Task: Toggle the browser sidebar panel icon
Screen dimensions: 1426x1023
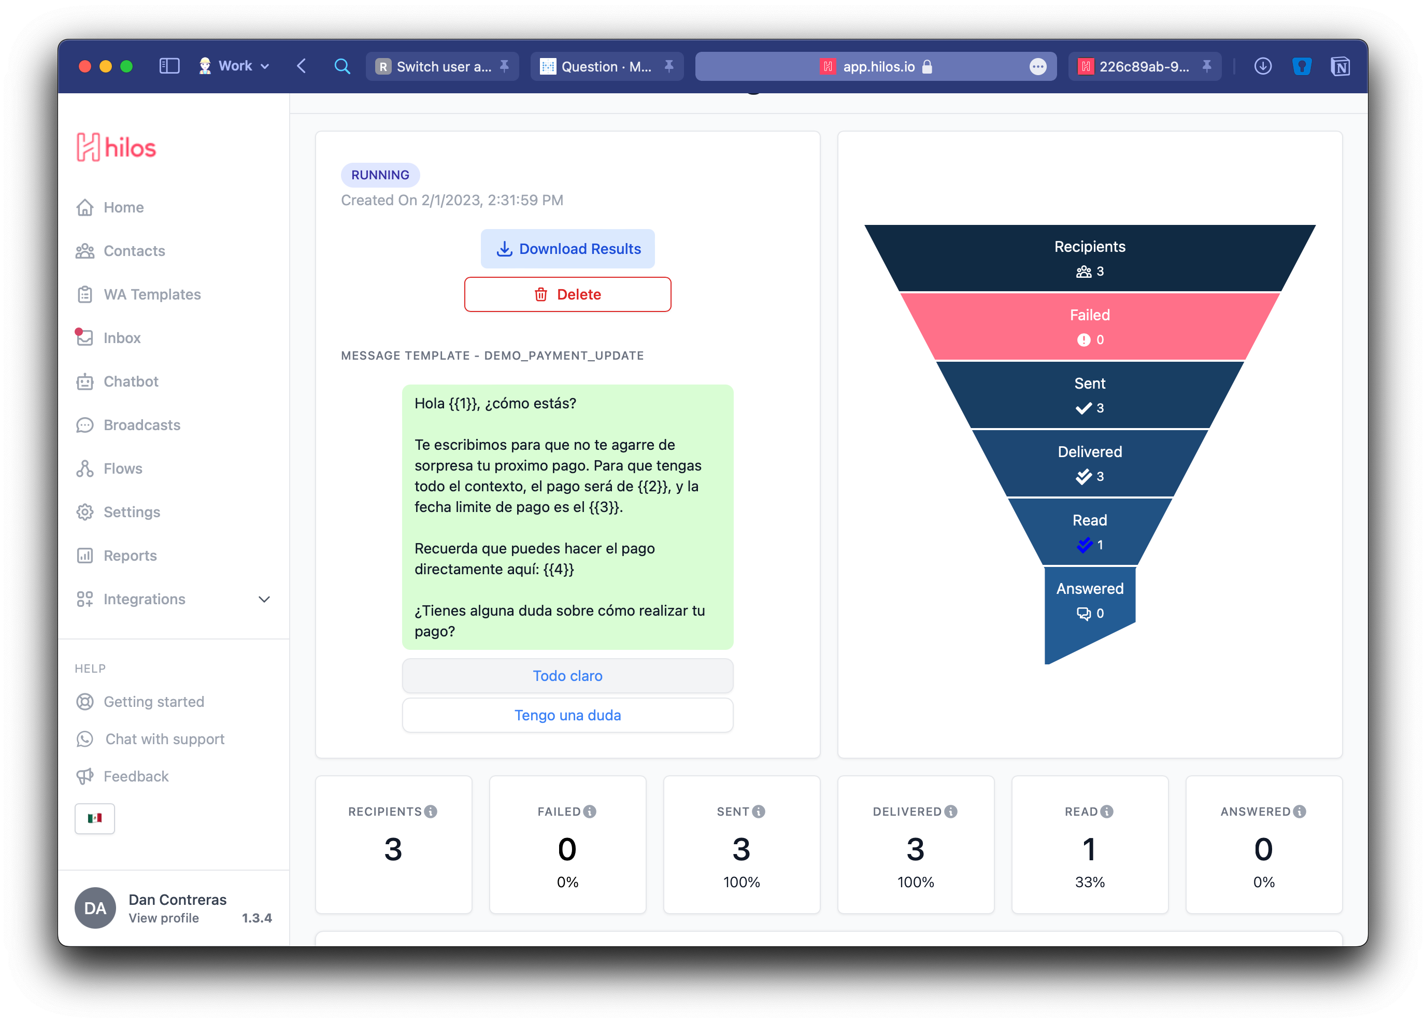Action: tap(169, 66)
